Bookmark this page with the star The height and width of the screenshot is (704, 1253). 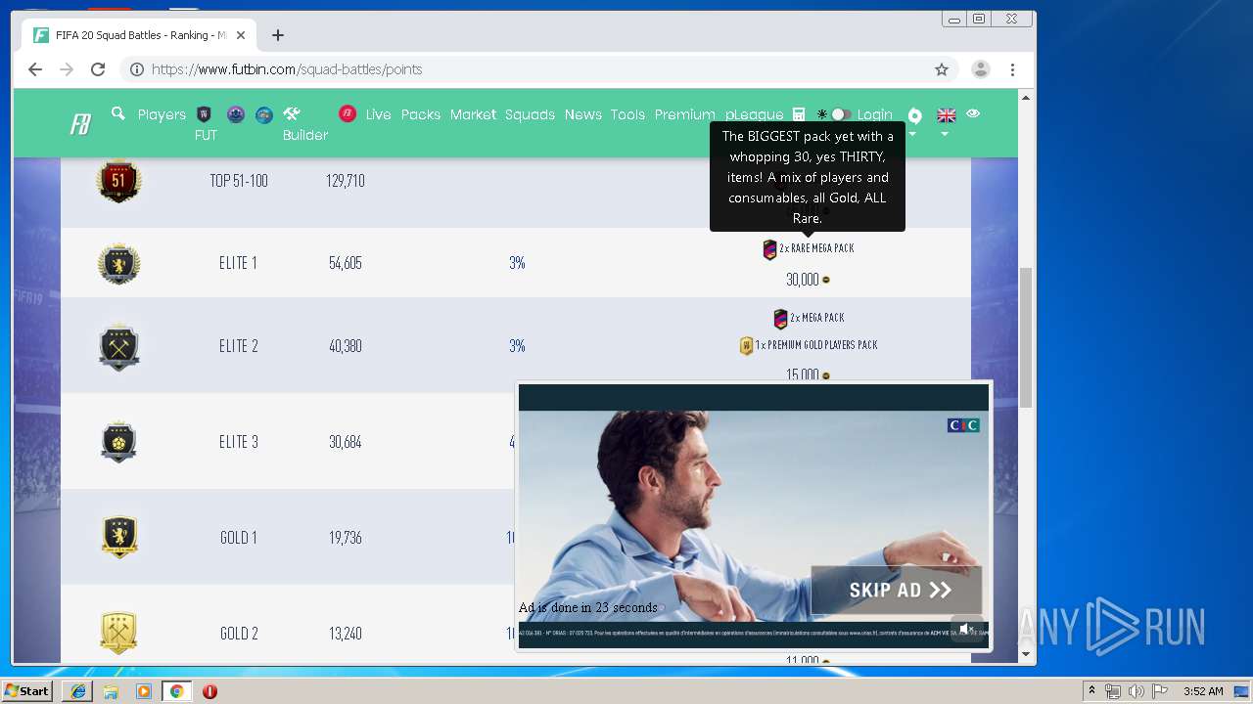942,69
